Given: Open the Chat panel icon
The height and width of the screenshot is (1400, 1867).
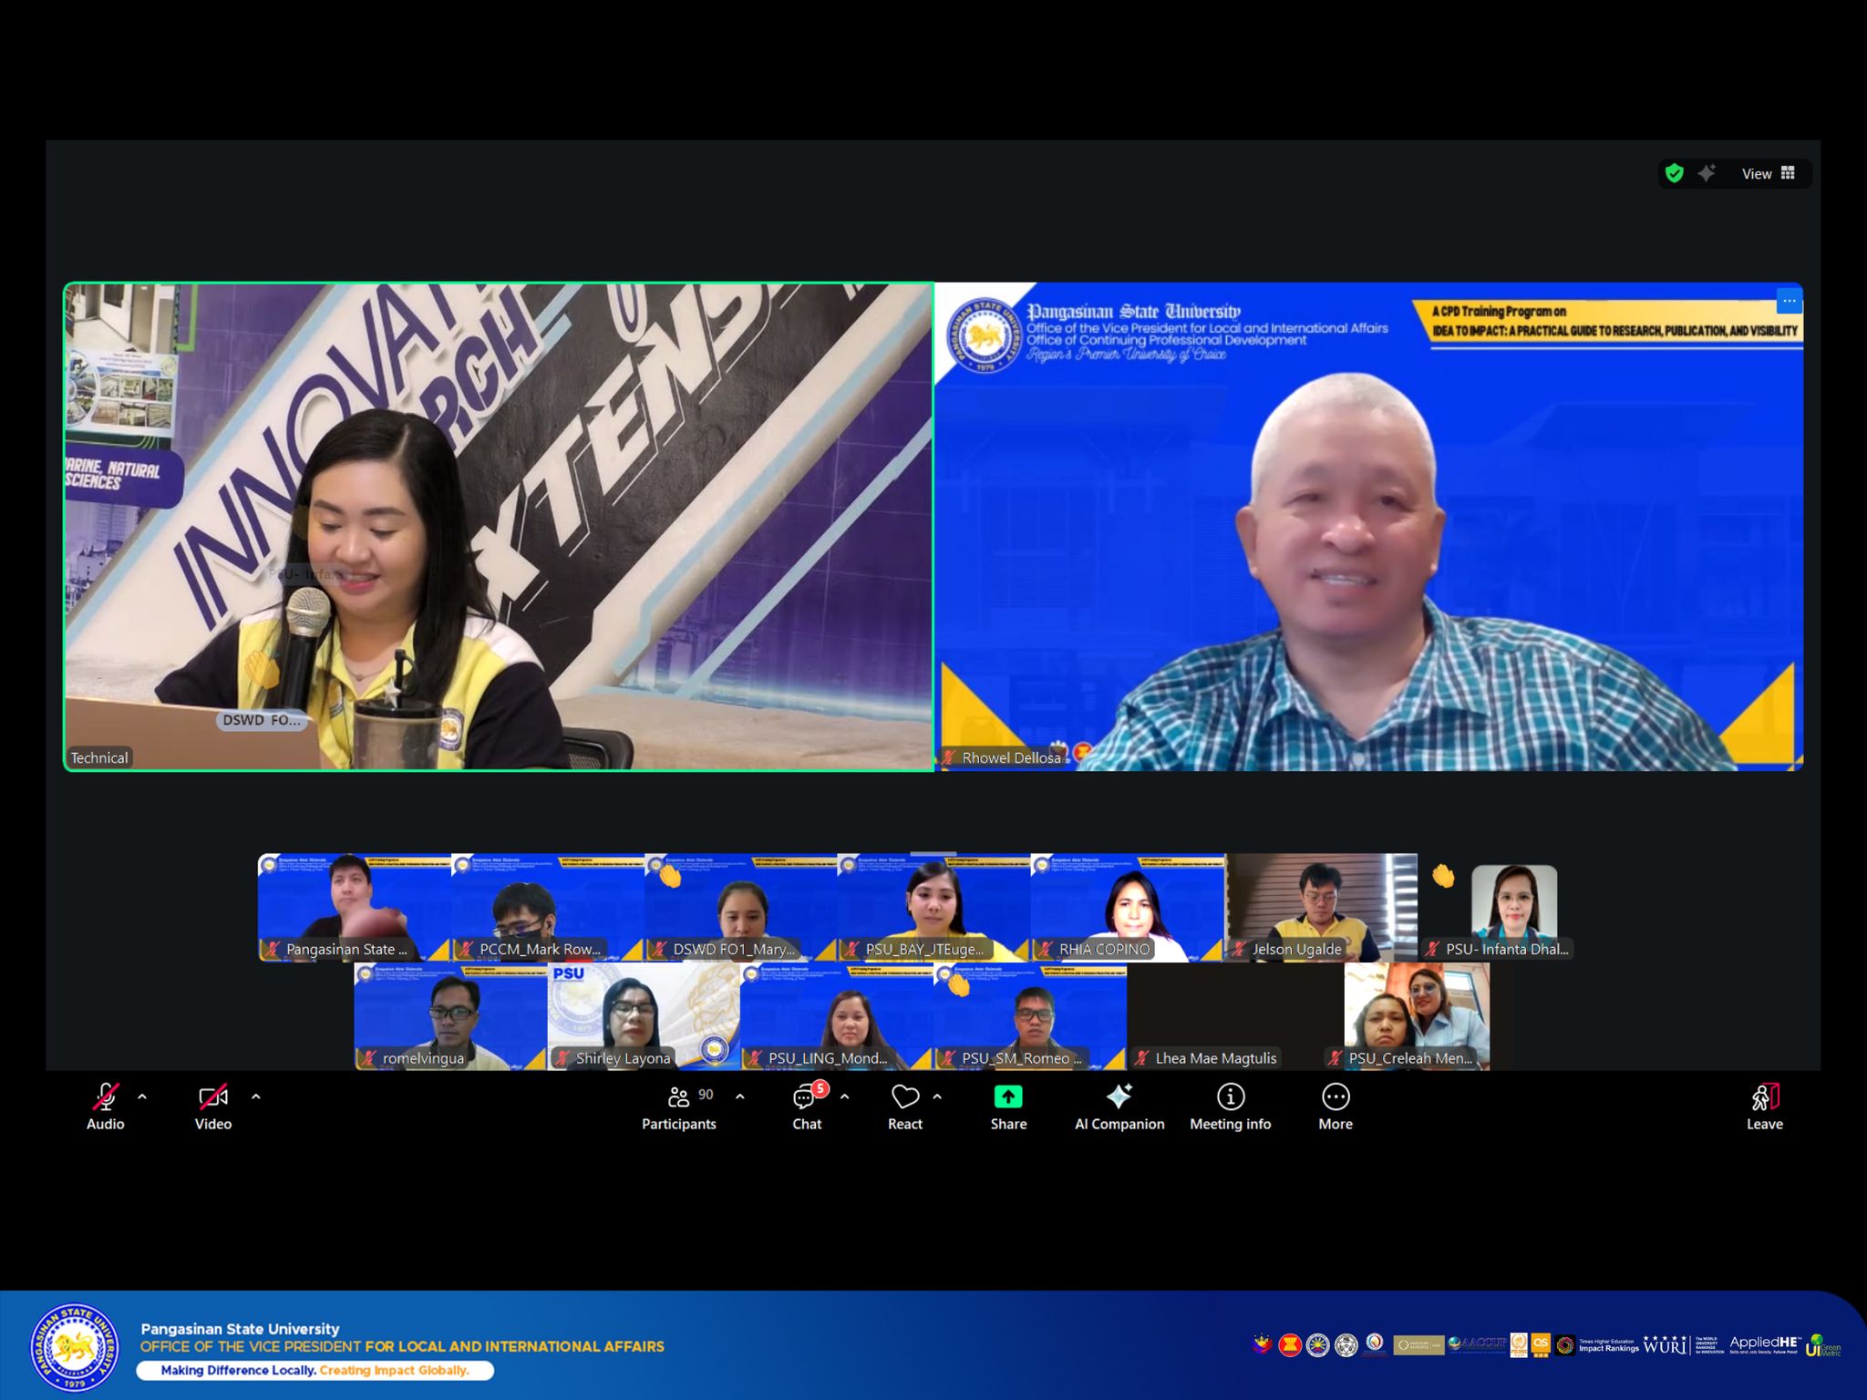Looking at the screenshot, I should coord(806,1096).
